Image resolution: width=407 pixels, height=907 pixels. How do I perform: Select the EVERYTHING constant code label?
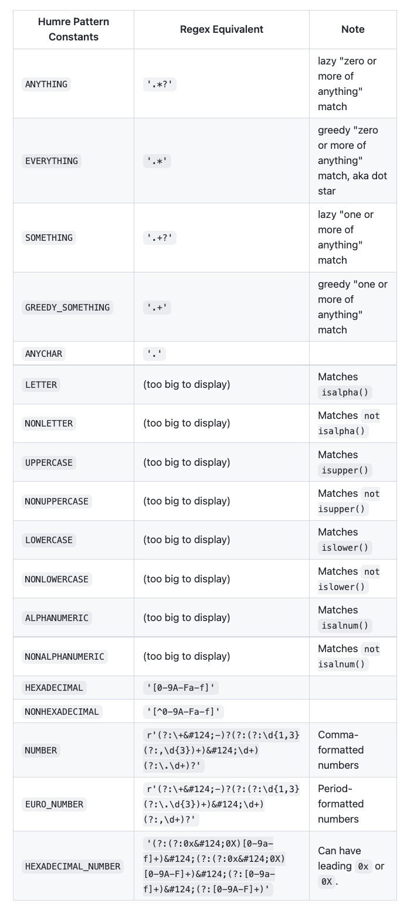click(x=52, y=161)
